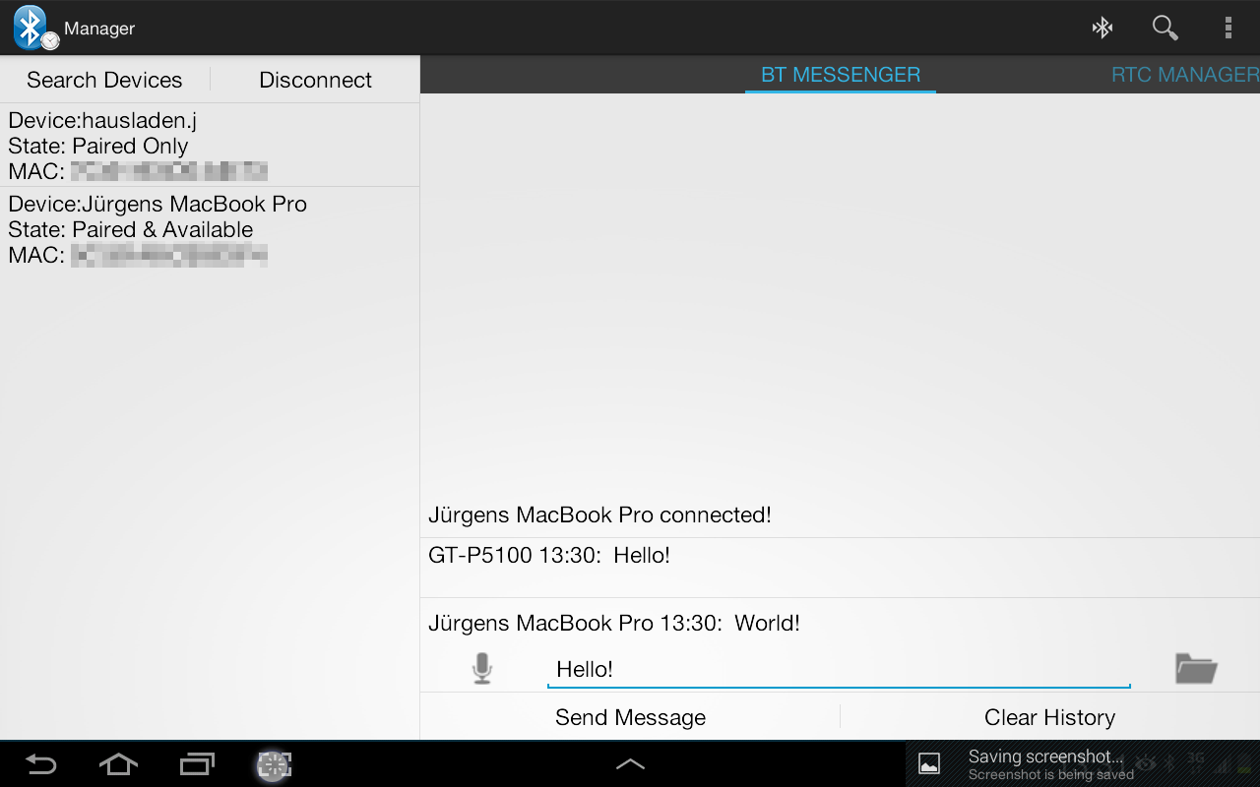Tap the 'State: Paired Only' line

point(98,146)
